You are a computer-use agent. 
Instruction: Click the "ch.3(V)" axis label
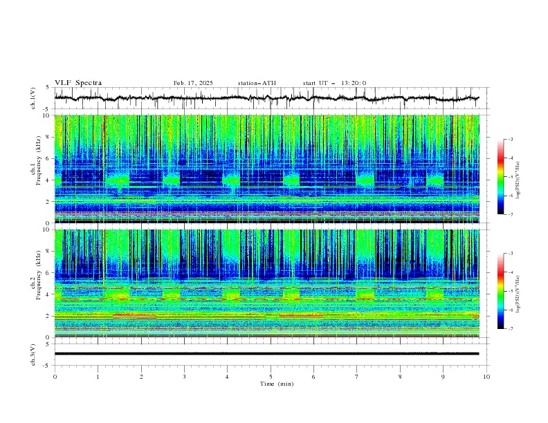pos(33,355)
